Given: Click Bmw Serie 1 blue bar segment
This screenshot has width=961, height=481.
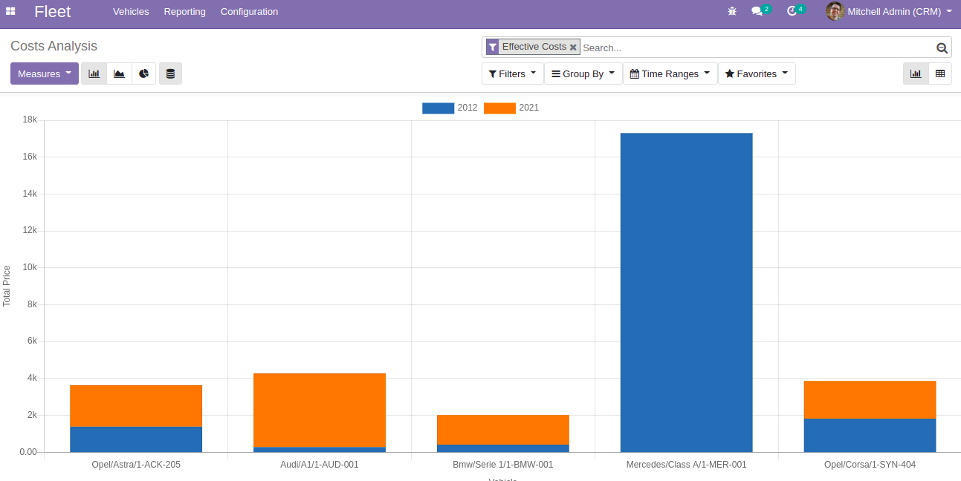Looking at the screenshot, I should (503, 448).
